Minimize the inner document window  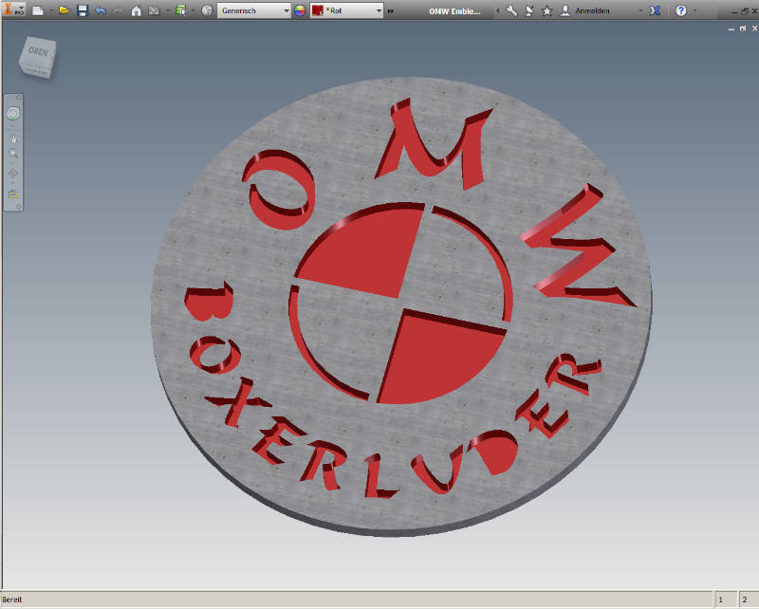pos(731,29)
